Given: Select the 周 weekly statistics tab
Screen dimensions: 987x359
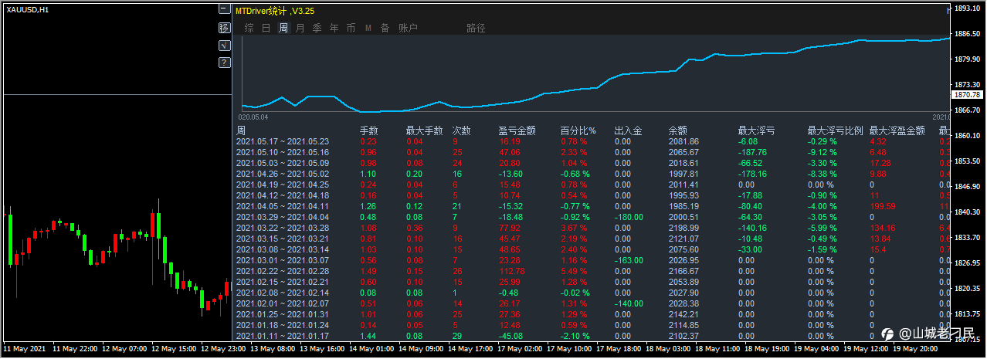Looking at the screenshot, I should [x=283, y=28].
